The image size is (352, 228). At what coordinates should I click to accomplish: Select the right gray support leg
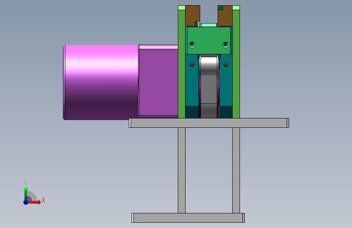236,170
